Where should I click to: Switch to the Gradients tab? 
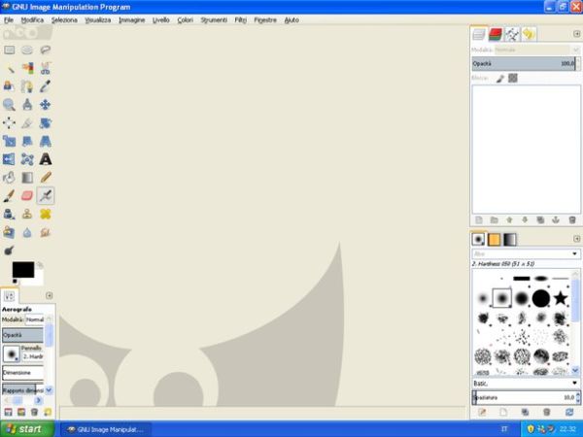[x=510, y=240]
